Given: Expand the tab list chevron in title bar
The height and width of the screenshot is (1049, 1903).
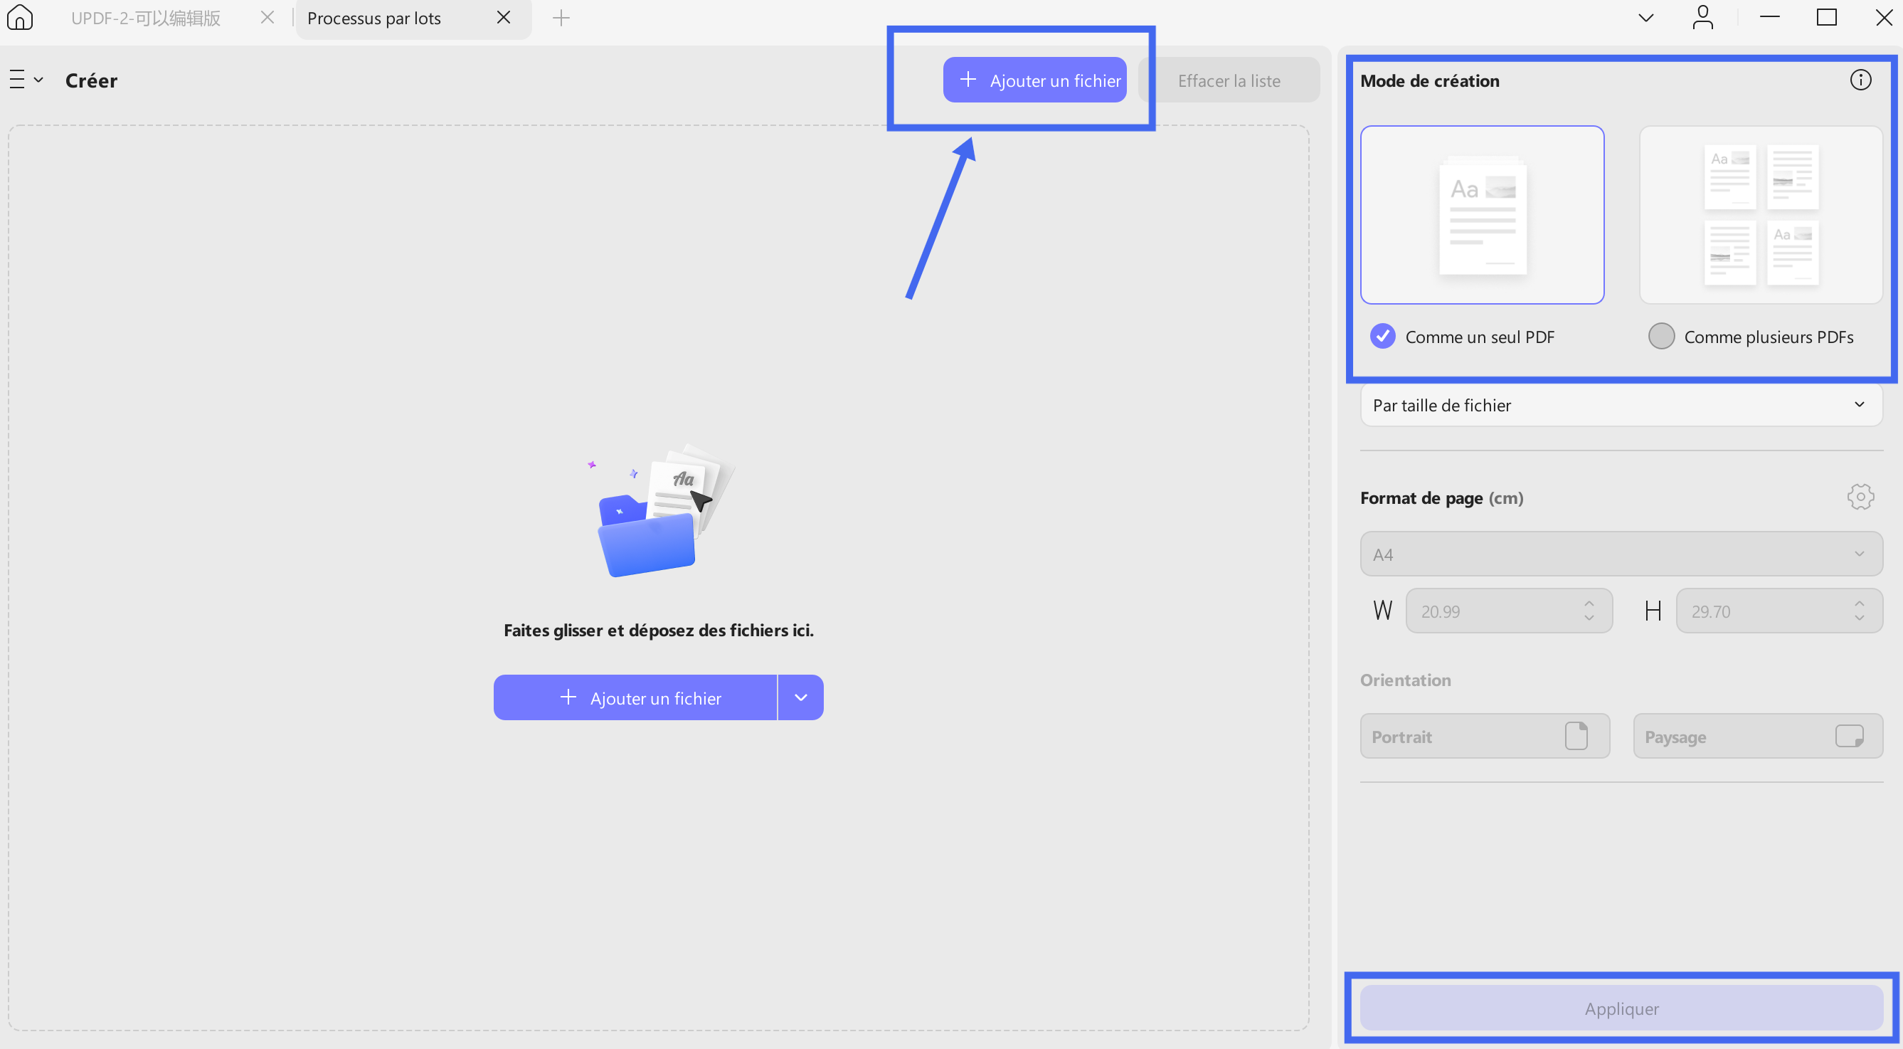Looking at the screenshot, I should tap(1645, 18).
